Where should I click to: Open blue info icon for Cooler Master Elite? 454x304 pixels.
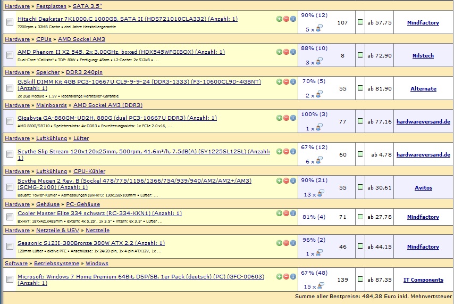click(293, 213)
